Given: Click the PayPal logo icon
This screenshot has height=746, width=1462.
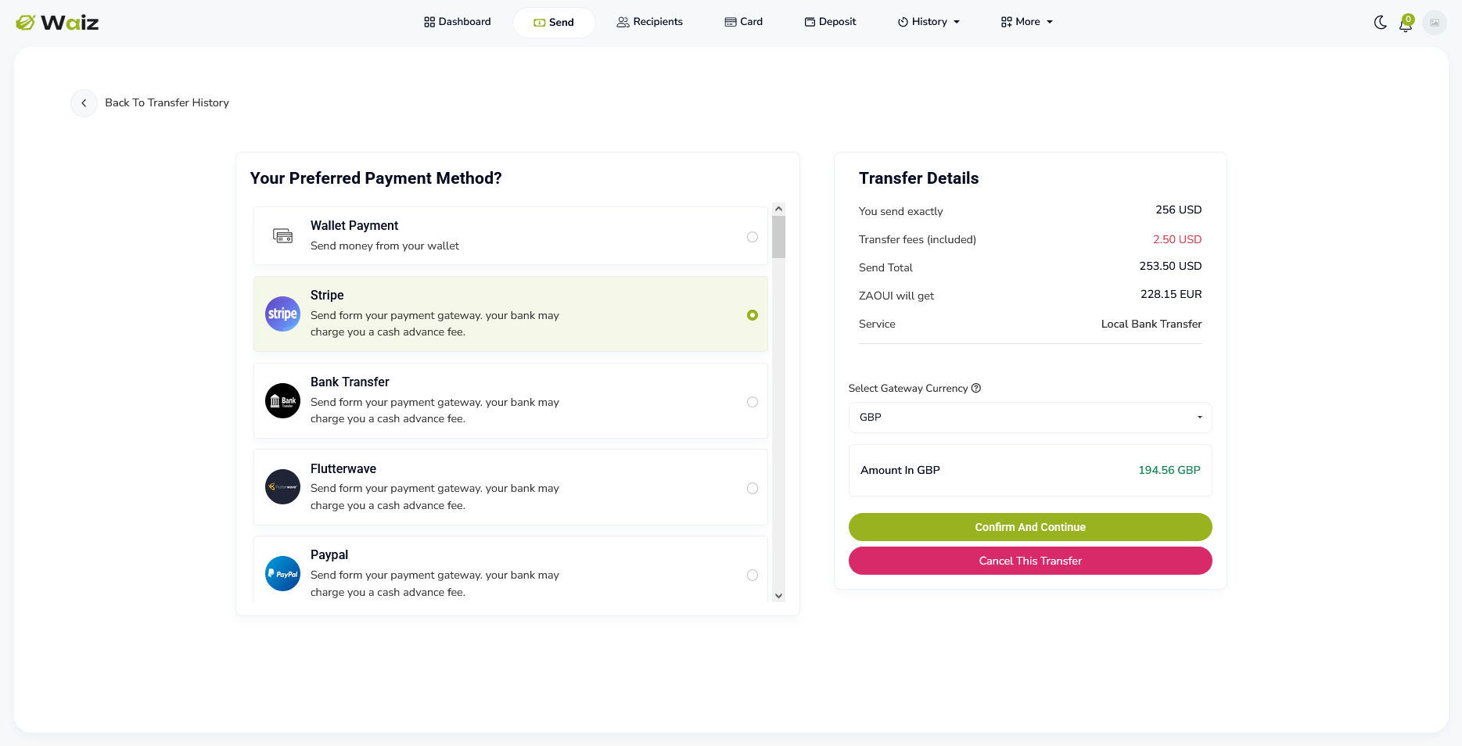Looking at the screenshot, I should pos(283,573).
